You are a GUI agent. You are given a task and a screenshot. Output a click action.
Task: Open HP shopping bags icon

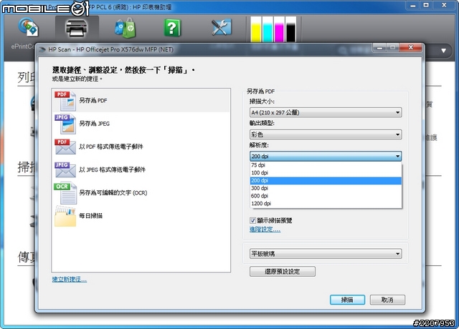(x=125, y=28)
